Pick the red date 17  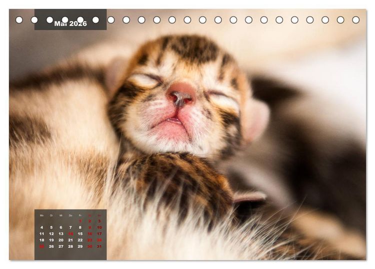(99, 234)
